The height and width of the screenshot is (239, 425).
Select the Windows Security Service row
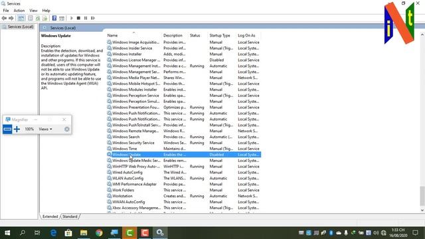(183, 143)
